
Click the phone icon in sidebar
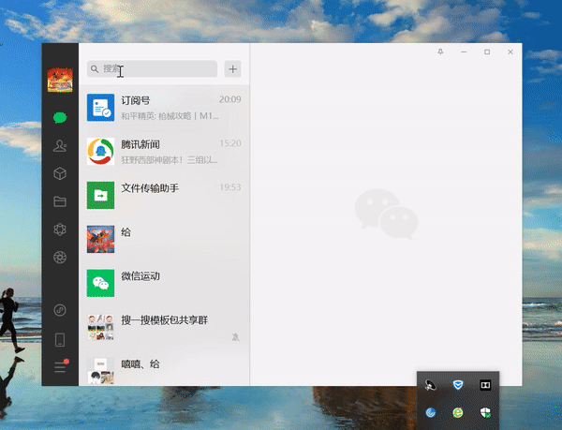[x=60, y=340]
